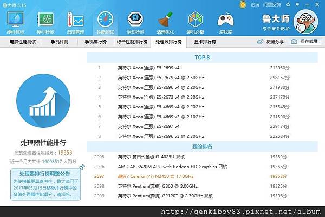Click the pin icon on the announcement note
The width and height of the screenshot is (325, 217).
[x=82, y=167]
